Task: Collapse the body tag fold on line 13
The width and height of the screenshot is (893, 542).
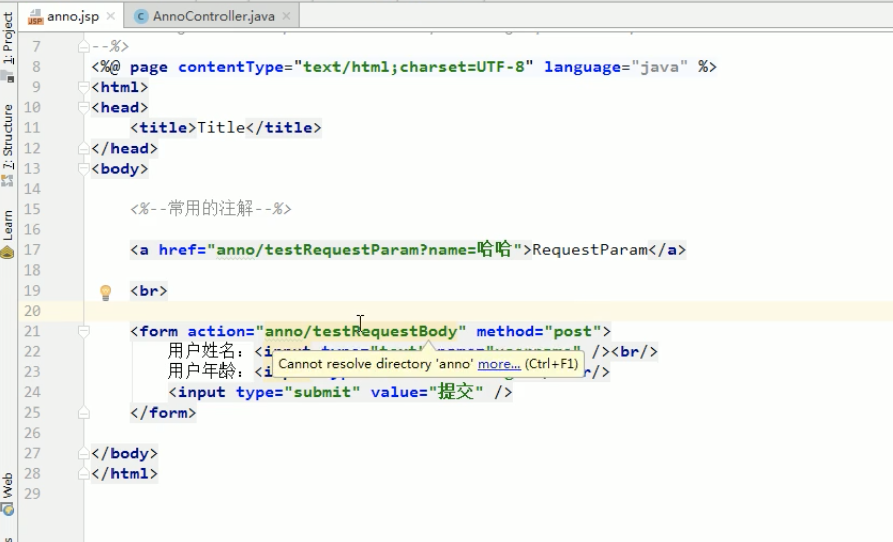Action: [x=84, y=169]
